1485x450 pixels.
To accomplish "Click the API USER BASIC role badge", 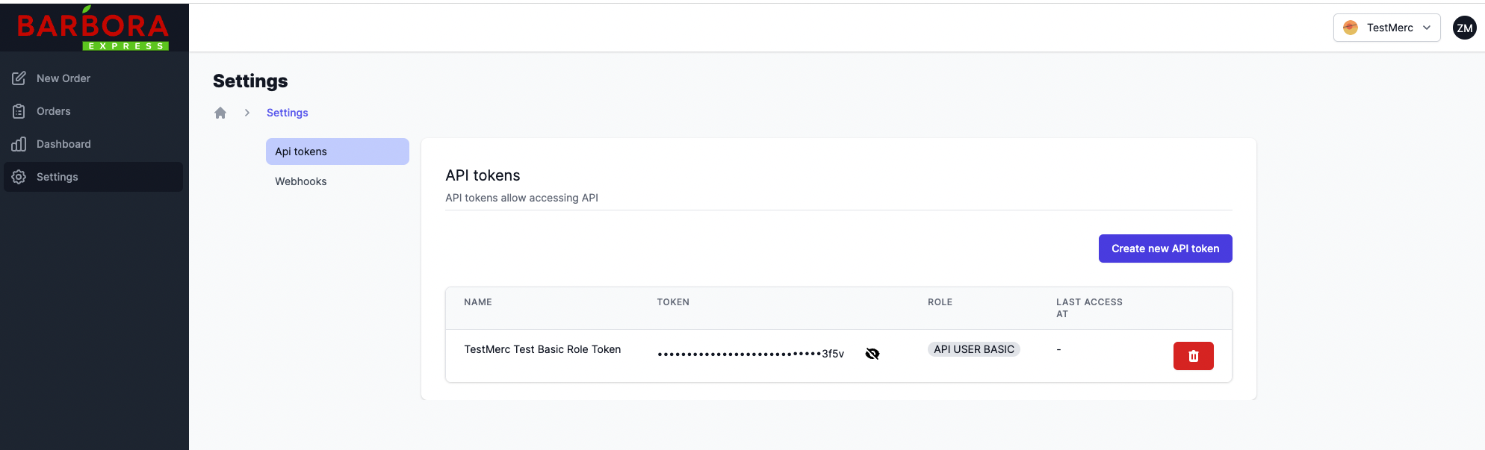I will (x=973, y=349).
